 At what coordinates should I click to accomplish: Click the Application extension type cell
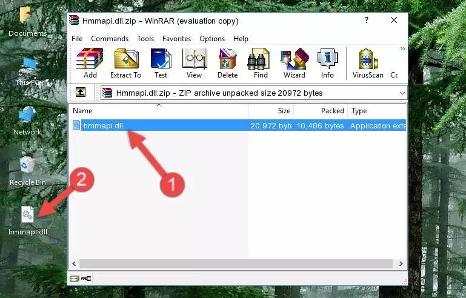click(x=378, y=125)
